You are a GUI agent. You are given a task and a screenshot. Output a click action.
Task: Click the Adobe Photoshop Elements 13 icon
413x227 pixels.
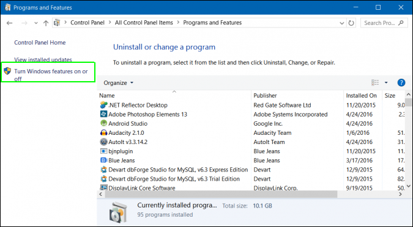coord(104,114)
